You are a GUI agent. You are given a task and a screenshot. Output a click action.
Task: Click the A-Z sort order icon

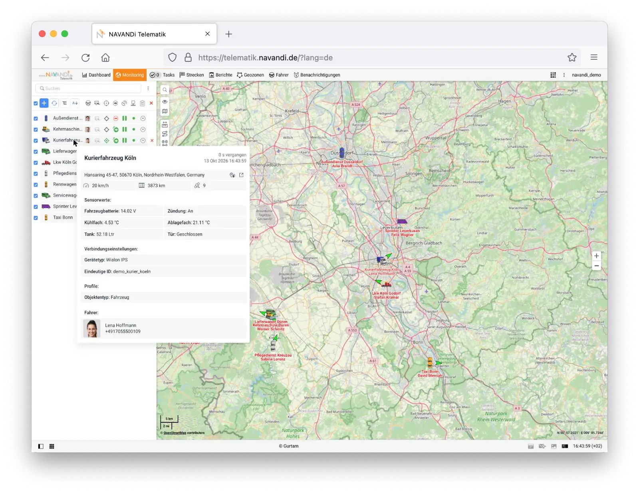pos(75,103)
